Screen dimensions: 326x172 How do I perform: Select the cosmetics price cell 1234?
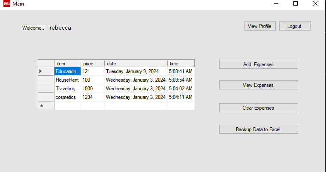tap(93, 97)
